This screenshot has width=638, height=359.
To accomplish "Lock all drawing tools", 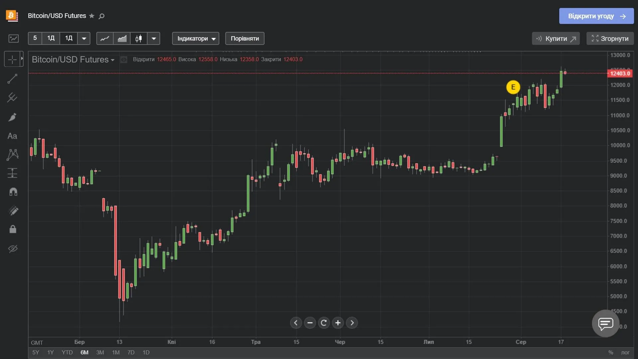I will click(13, 229).
